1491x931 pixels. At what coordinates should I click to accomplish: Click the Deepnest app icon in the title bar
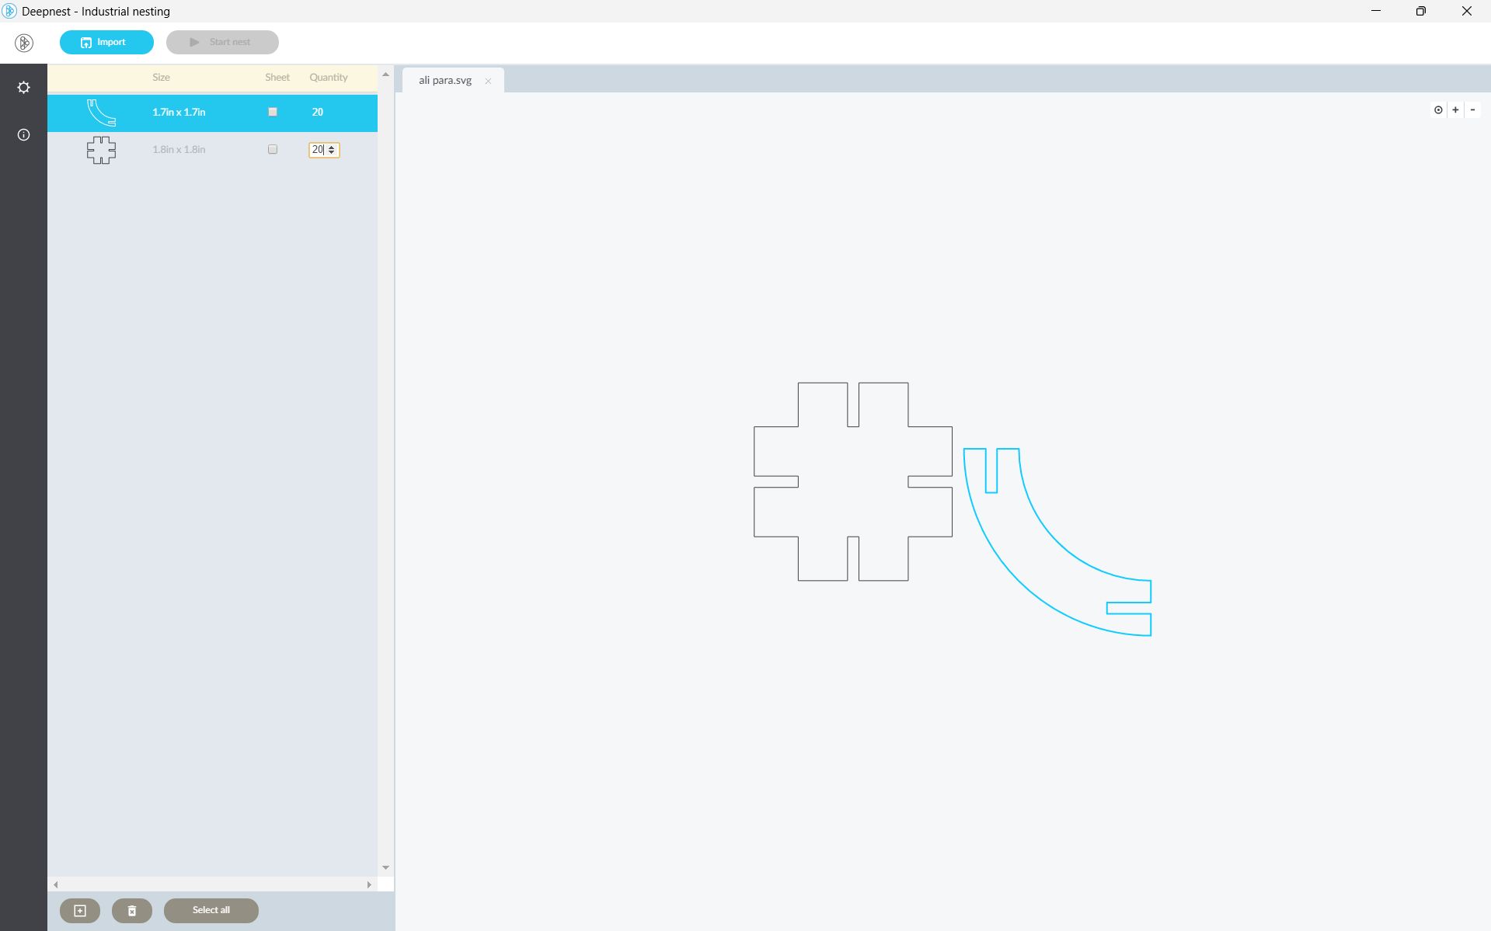[x=9, y=12]
